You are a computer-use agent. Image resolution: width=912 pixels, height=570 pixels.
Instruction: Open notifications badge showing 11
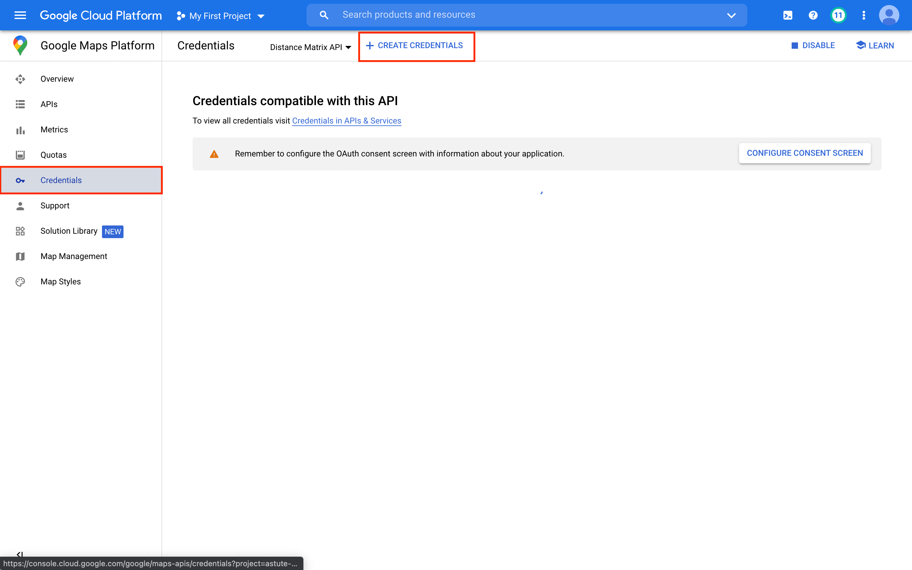pyautogui.click(x=838, y=16)
